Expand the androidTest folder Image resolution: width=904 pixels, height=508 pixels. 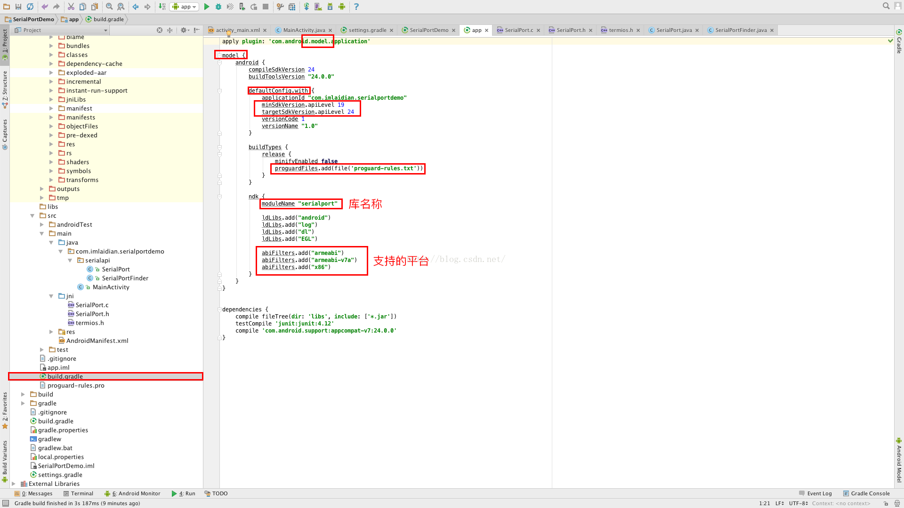click(x=42, y=225)
